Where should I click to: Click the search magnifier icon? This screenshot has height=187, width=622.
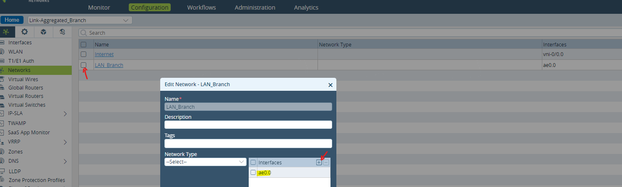click(84, 33)
